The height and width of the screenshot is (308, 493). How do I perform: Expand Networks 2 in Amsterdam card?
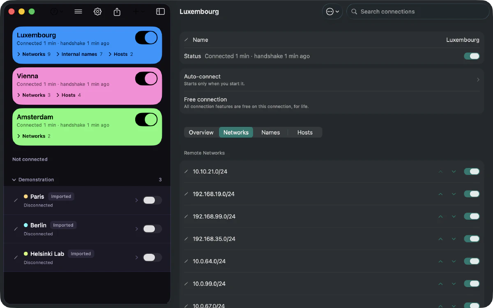34,136
